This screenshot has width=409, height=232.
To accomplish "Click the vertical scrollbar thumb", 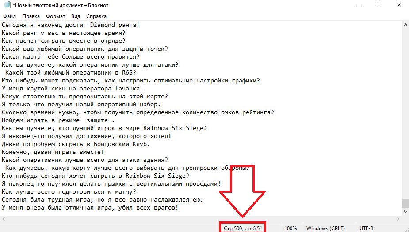I will [x=405, y=203].
